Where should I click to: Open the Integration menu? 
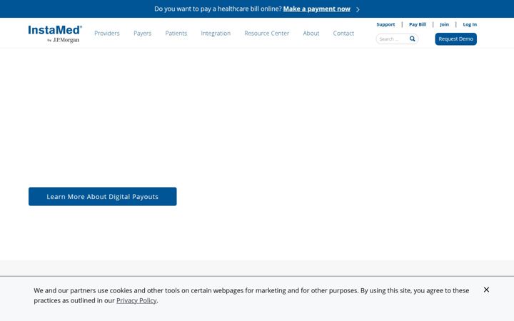coord(216,33)
